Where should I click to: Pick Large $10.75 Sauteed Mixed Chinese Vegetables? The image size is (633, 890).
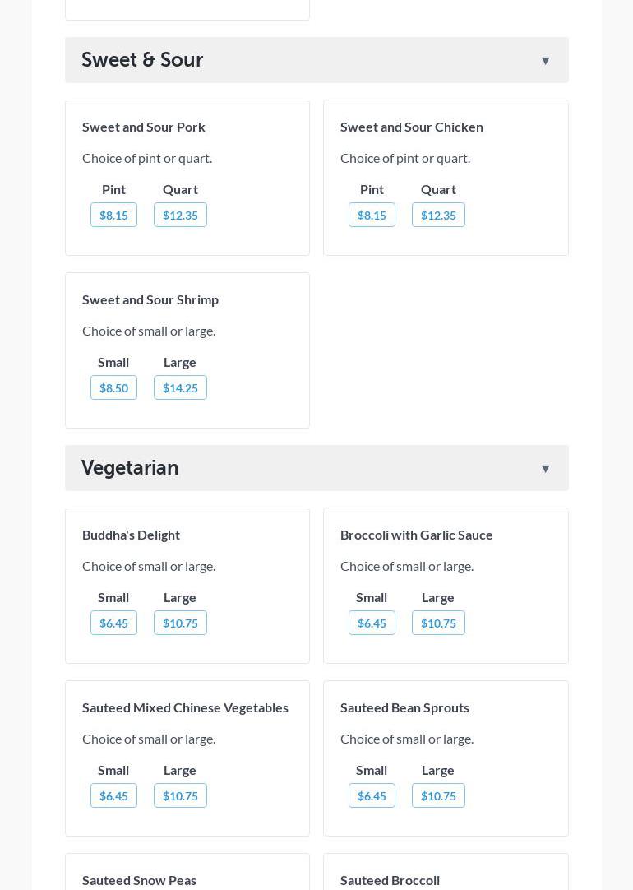coord(180,796)
